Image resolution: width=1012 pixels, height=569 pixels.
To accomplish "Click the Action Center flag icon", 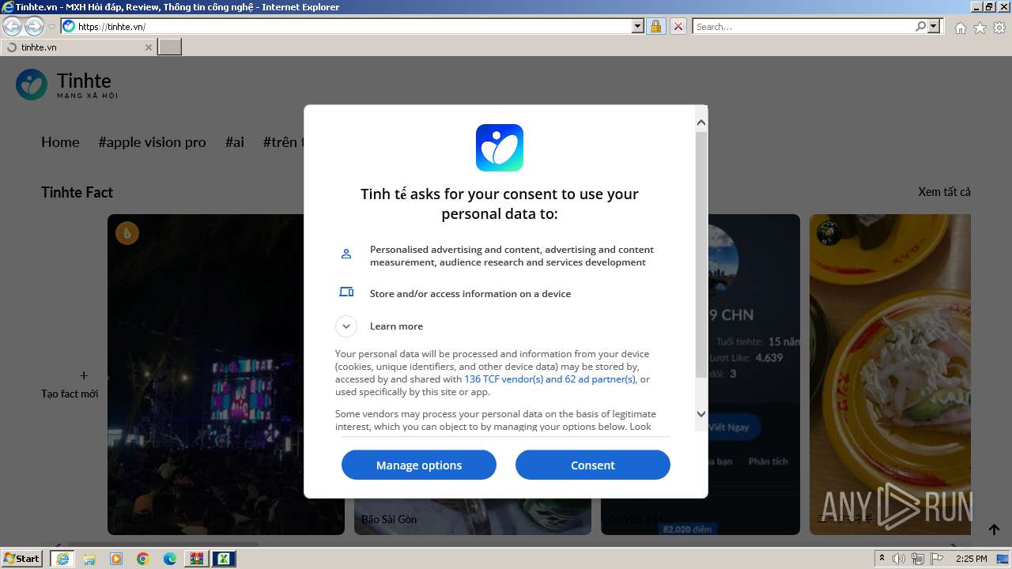I will pos(935,559).
